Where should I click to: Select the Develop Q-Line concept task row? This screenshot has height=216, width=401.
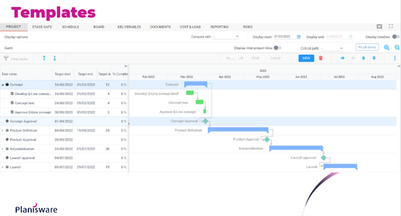point(64,94)
